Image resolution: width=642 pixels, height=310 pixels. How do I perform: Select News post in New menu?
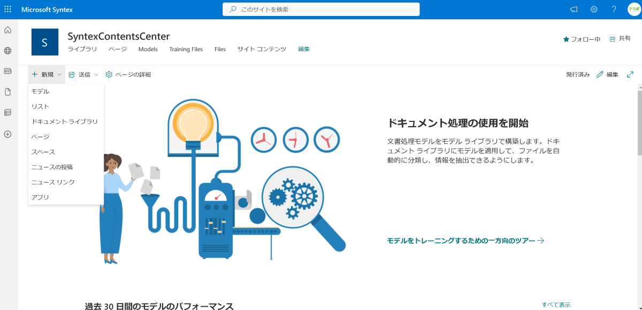pos(66,167)
